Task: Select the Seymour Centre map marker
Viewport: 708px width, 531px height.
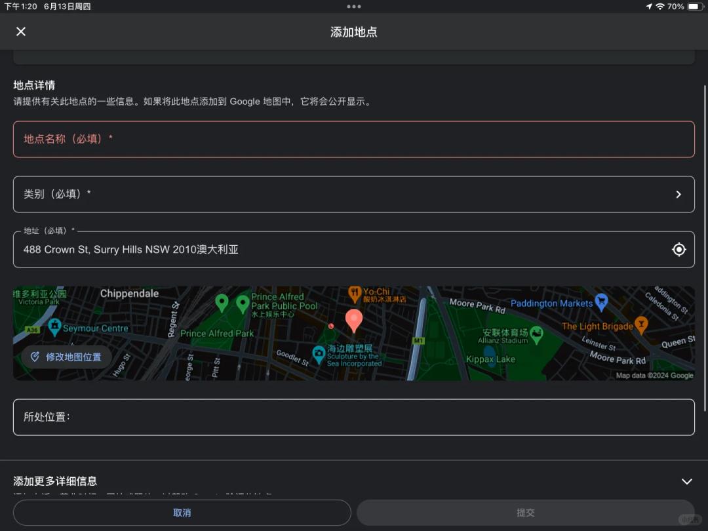Action: coord(54,326)
